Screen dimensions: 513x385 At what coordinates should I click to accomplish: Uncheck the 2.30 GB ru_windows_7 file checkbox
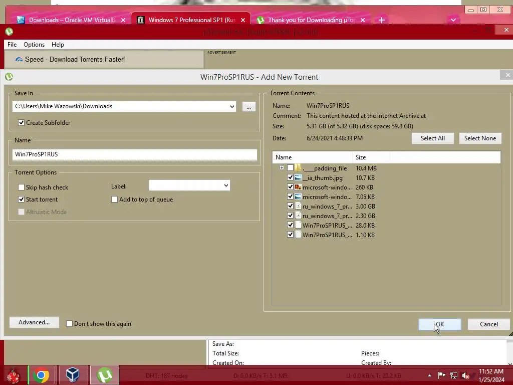(x=290, y=216)
